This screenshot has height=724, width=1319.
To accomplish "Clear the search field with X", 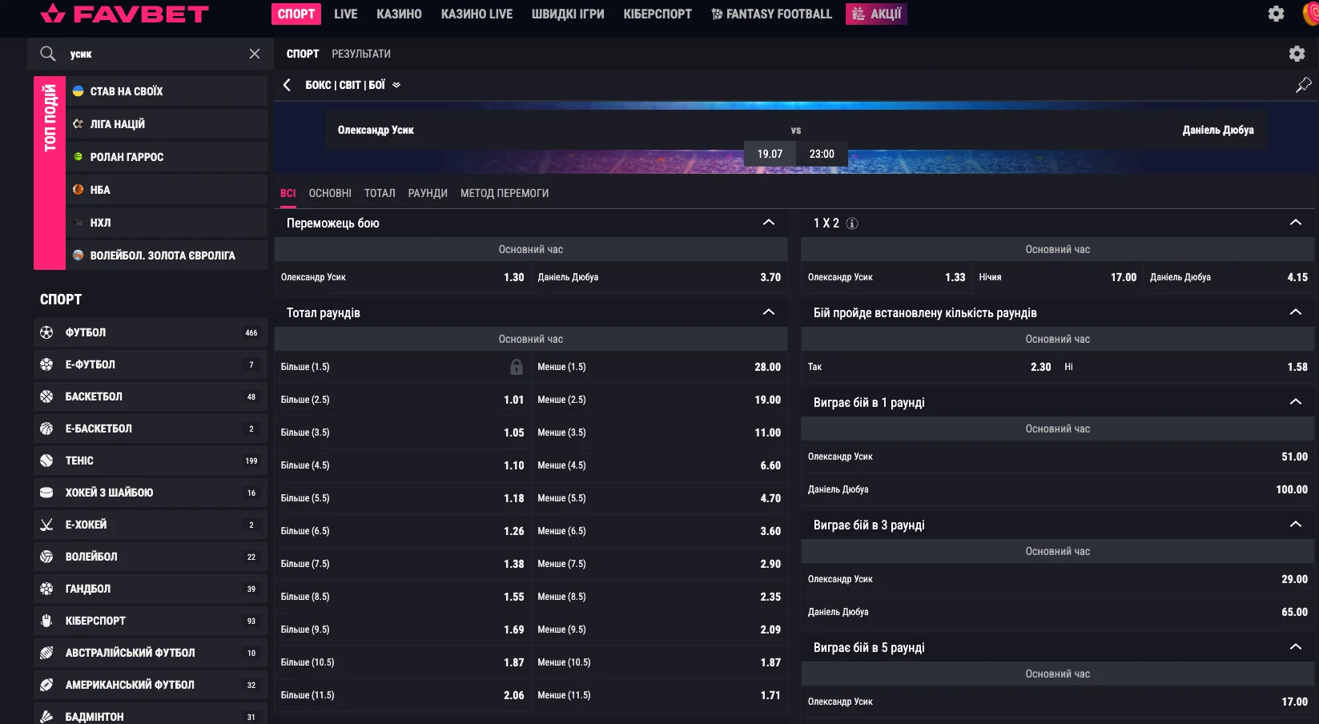I will click(255, 54).
